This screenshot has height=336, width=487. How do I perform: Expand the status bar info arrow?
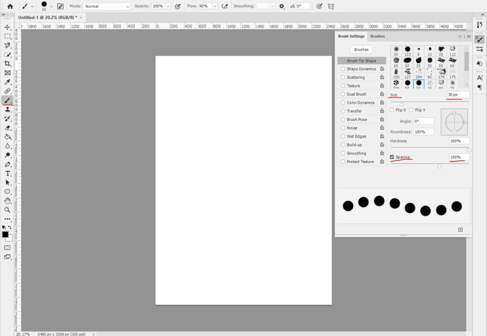coord(94,334)
